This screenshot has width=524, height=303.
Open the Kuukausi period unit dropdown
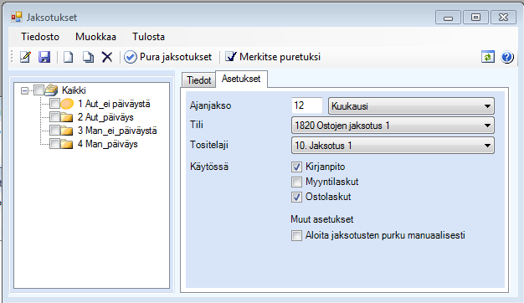tap(411, 106)
